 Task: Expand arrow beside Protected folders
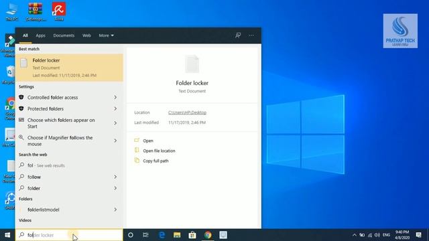point(115,108)
